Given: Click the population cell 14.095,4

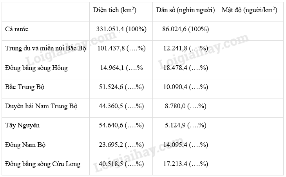Looking at the screenshot, I should click(x=185, y=145).
